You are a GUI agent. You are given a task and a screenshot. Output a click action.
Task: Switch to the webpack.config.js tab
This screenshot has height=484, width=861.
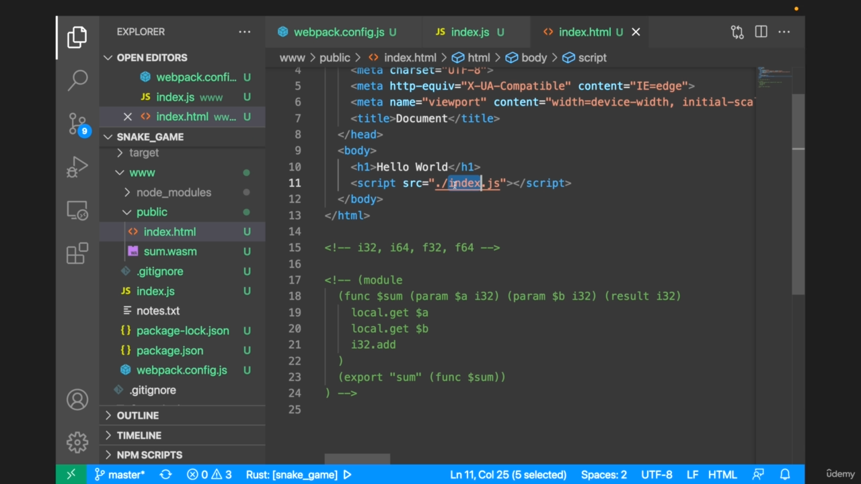[339, 32]
